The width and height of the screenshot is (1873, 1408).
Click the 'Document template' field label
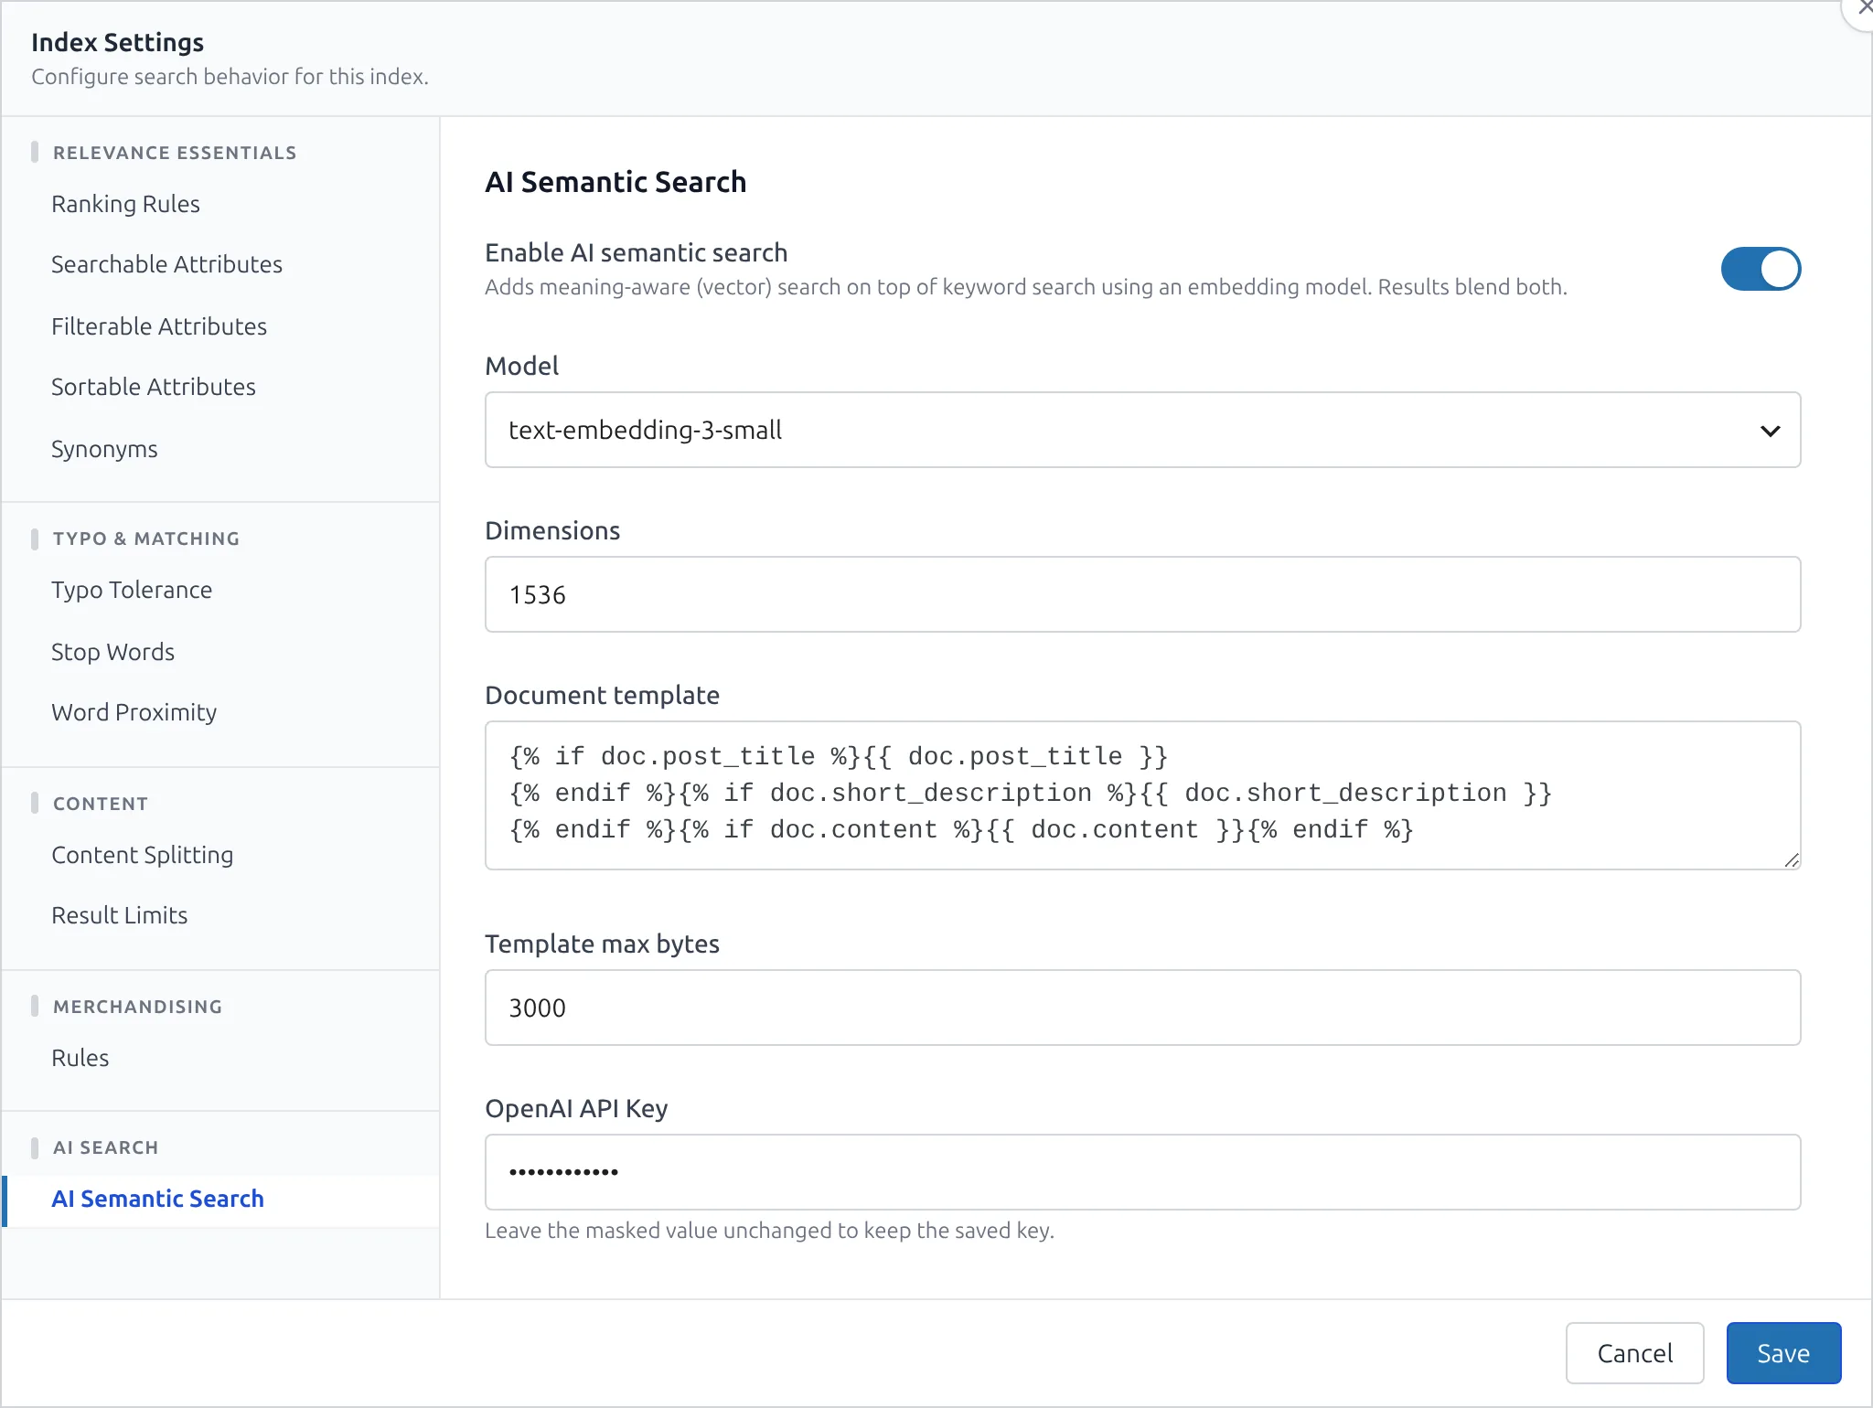point(603,695)
